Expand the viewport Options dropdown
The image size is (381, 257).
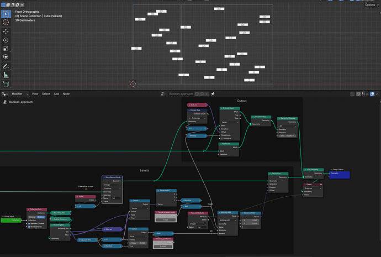(372, 5)
